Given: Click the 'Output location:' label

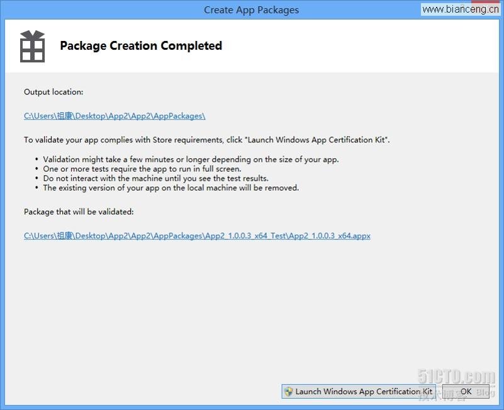Looking at the screenshot, I should point(53,92).
